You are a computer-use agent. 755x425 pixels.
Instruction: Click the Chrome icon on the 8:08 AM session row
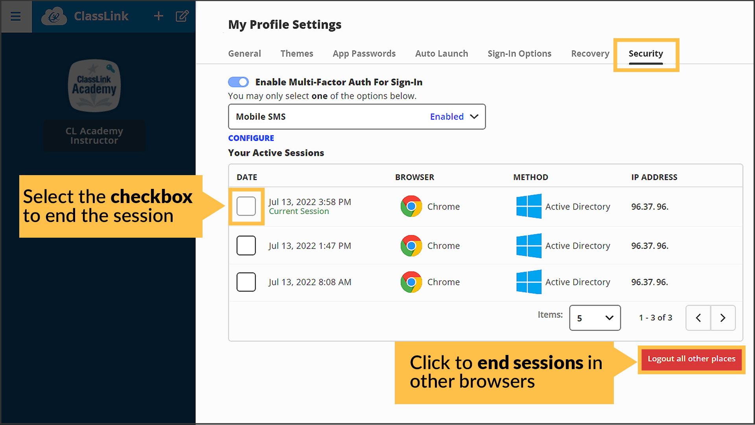tap(411, 282)
